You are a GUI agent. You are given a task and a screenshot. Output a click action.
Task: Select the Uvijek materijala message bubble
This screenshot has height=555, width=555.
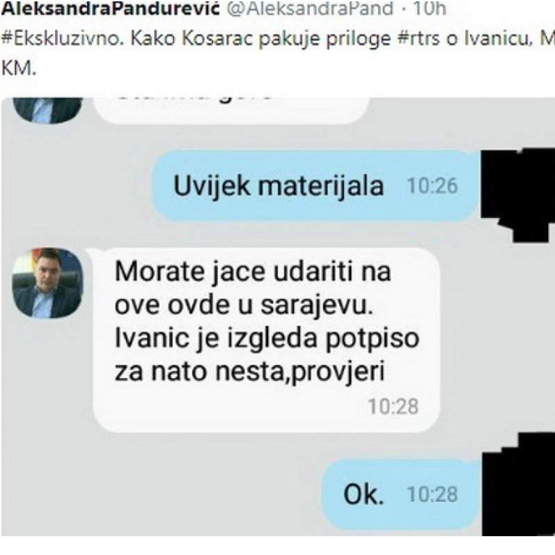[315, 185]
